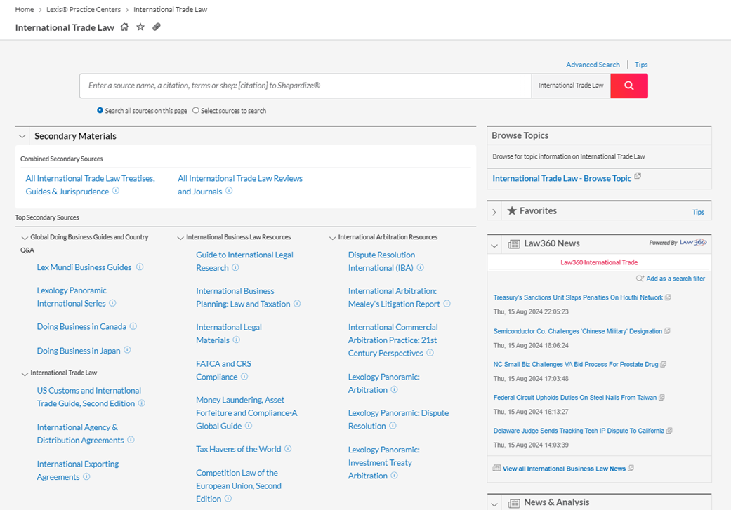Toggle the News & Analysis panel chevron
The width and height of the screenshot is (731, 510).
494,504
